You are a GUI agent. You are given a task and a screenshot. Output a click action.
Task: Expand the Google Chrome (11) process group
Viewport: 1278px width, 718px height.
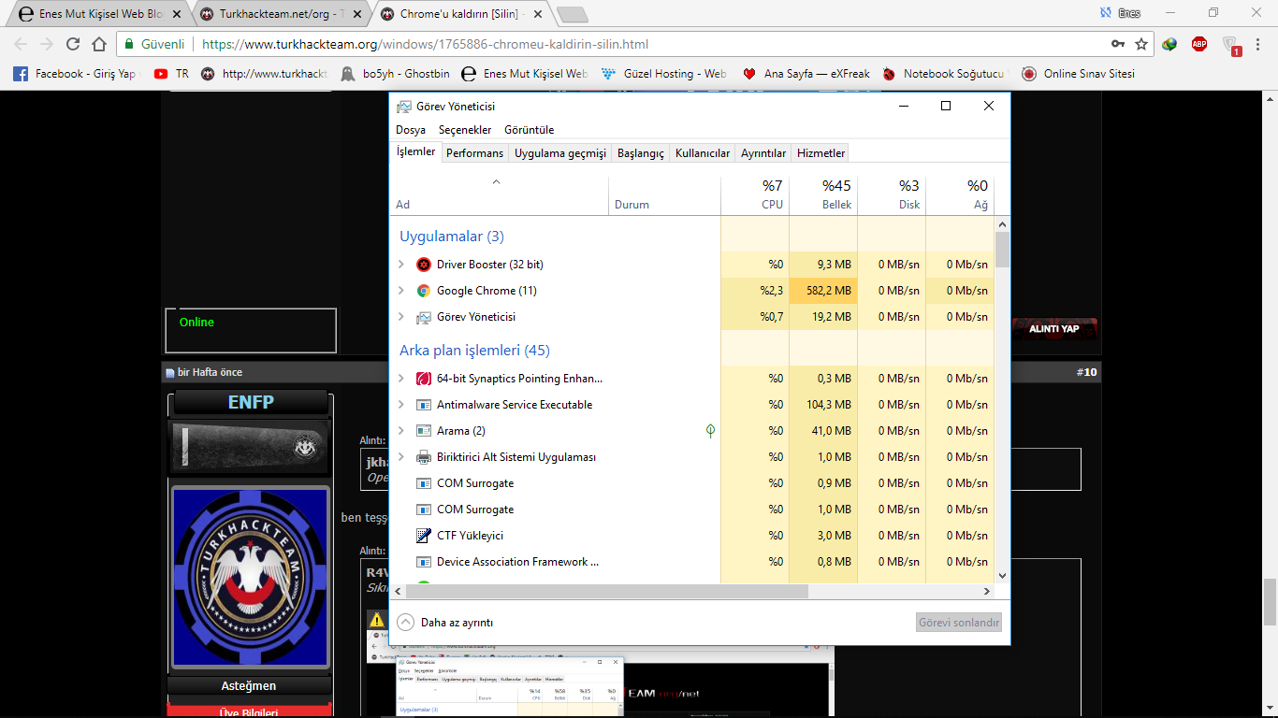(401, 291)
